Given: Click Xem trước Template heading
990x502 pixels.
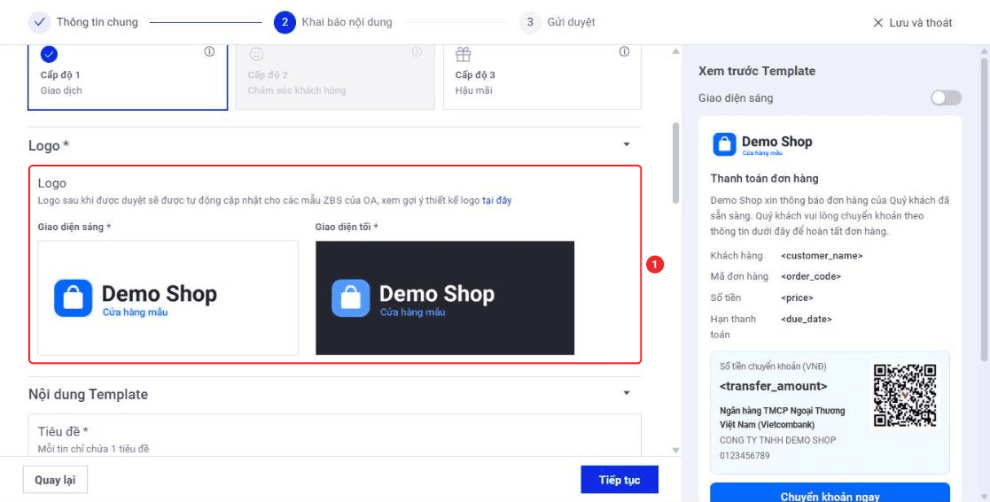Looking at the screenshot, I should (x=757, y=71).
